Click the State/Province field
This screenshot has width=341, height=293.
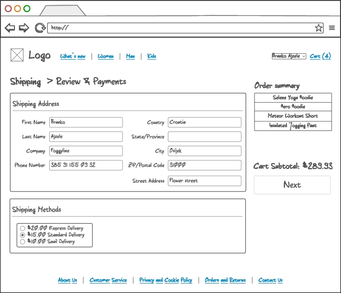[204, 136]
